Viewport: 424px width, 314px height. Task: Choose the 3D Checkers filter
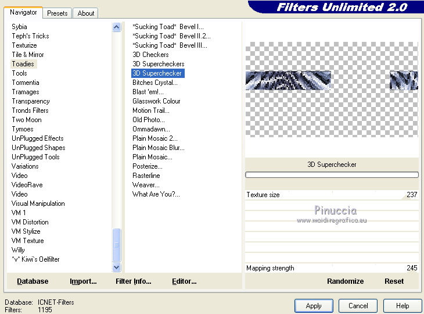point(150,55)
